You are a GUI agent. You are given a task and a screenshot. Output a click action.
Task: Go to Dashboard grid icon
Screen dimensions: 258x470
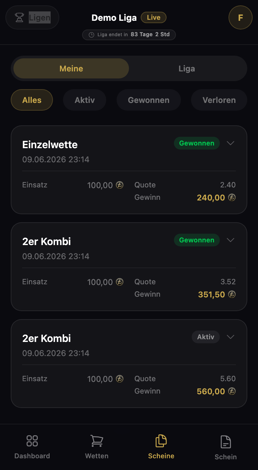[x=32, y=441]
